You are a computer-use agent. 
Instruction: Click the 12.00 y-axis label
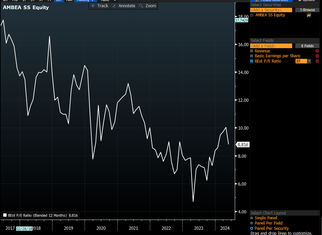pyautogui.click(x=243, y=100)
